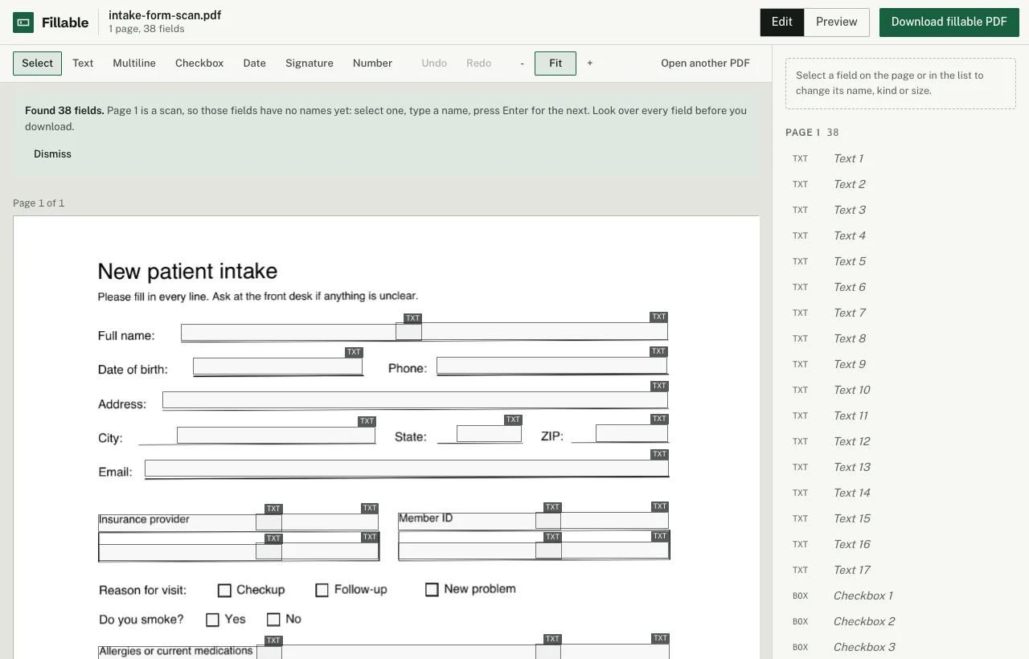Select the Date of birth field

277,366
